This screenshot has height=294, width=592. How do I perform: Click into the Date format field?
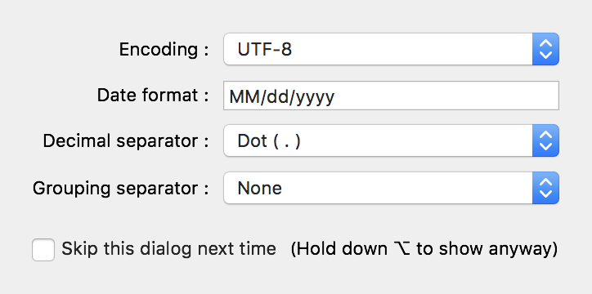tap(391, 96)
